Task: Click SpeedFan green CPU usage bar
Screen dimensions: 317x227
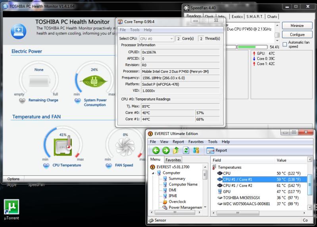Action: [x=252, y=47]
